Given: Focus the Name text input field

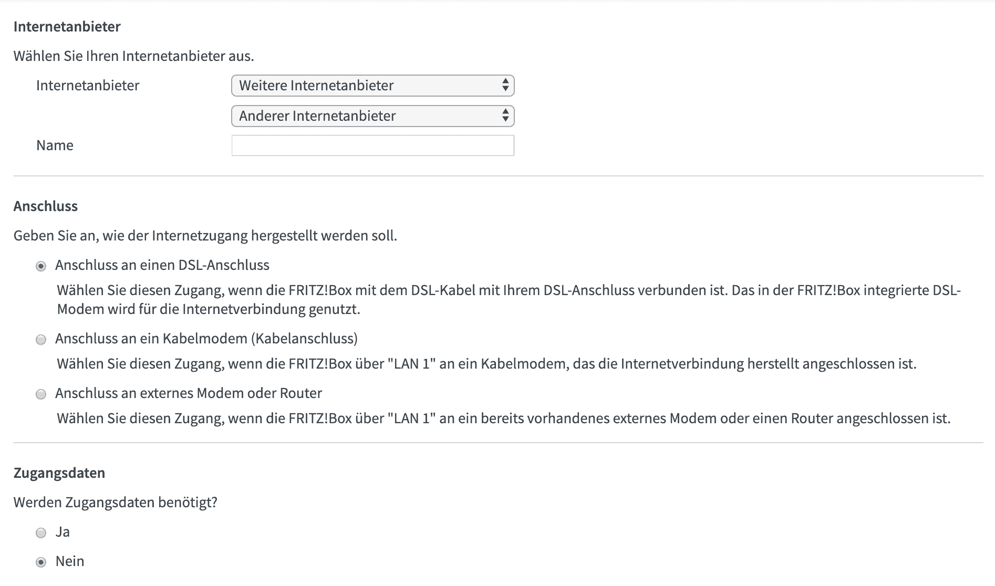Looking at the screenshot, I should (372, 146).
